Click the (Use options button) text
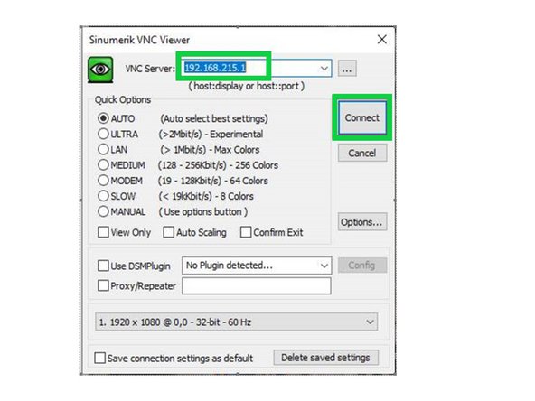The width and height of the screenshot is (535, 401). point(203,211)
